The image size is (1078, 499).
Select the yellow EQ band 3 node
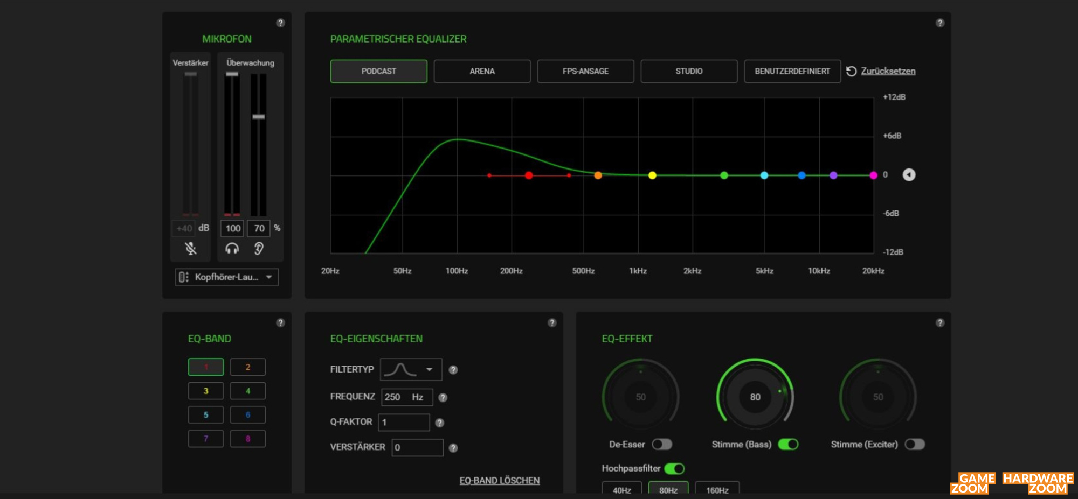tap(652, 175)
